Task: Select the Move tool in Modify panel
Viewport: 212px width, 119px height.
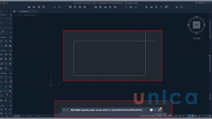Action: click(x=2, y=77)
